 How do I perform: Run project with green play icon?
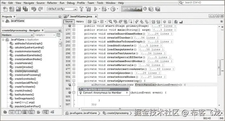96,9
